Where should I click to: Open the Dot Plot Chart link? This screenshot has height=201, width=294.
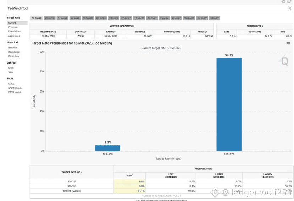11,68
